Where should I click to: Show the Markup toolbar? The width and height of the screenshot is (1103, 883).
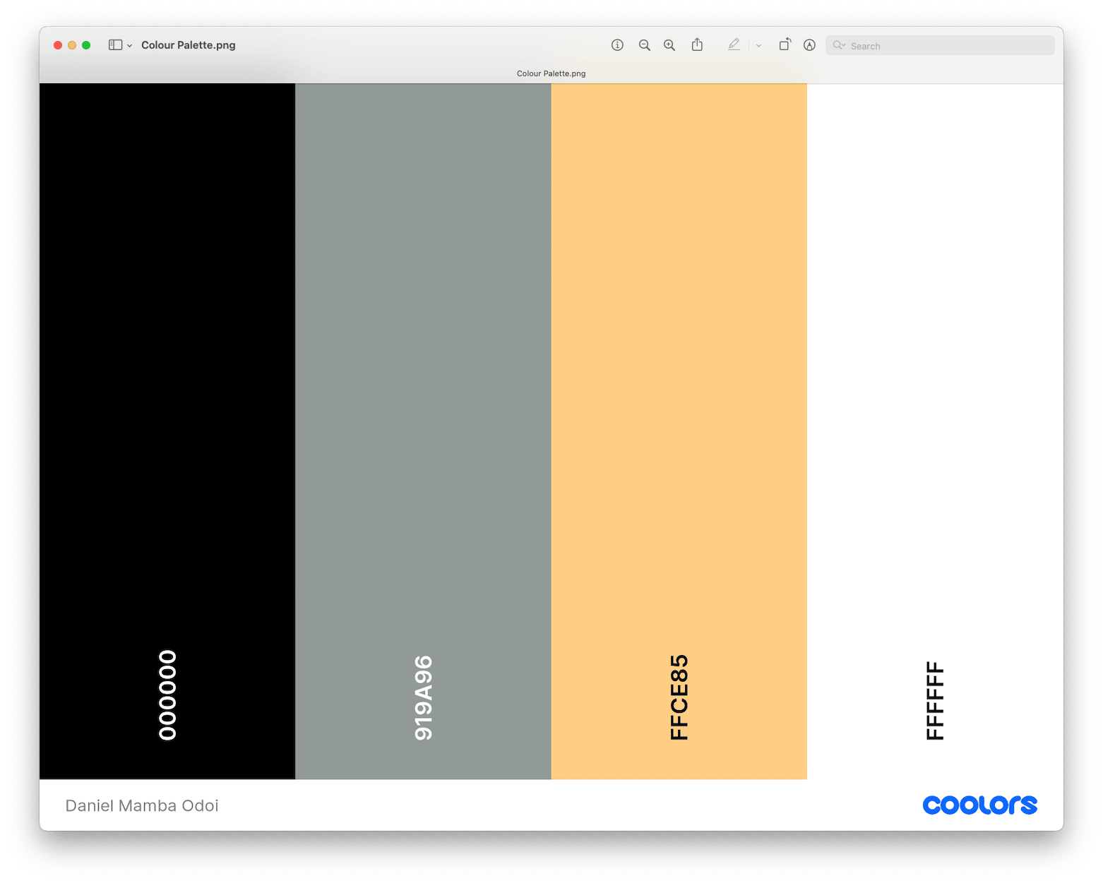coord(809,45)
